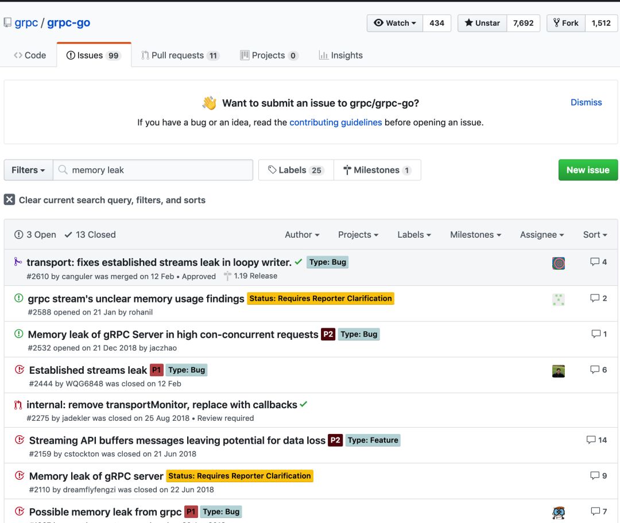Image resolution: width=620 pixels, height=523 pixels.
Task: Click open-issue icon on grpc stream's unclear memory row
Action: 18,298
